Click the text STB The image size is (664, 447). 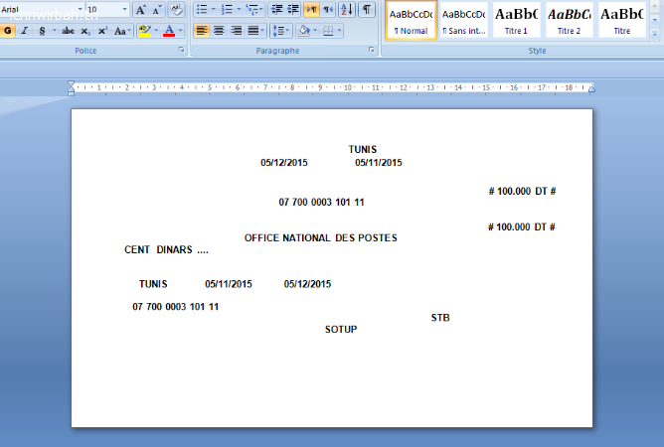pos(440,318)
